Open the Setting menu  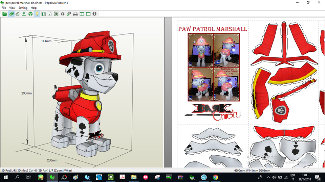pyautogui.click(x=23, y=8)
